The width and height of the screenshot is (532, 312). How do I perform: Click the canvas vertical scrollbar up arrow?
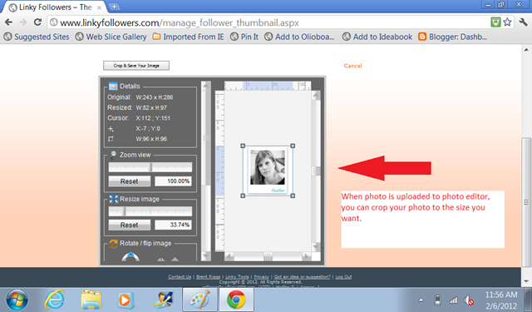[x=316, y=96]
